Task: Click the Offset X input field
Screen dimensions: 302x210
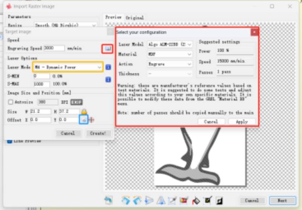Action: pyautogui.click(x=40, y=120)
